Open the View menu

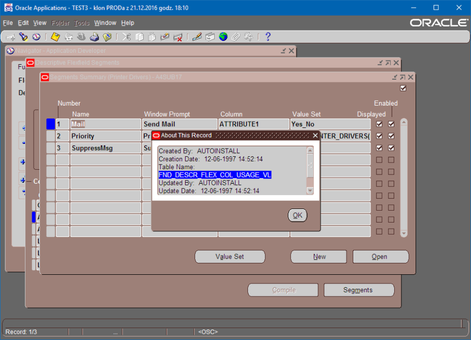[39, 23]
